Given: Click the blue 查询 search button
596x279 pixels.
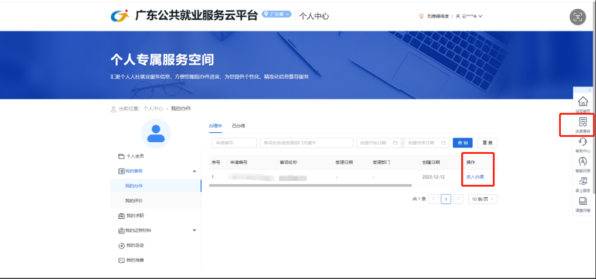Looking at the screenshot, I should (462, 143).
